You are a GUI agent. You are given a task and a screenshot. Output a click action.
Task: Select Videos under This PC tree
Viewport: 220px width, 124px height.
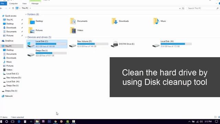(9, 70)
